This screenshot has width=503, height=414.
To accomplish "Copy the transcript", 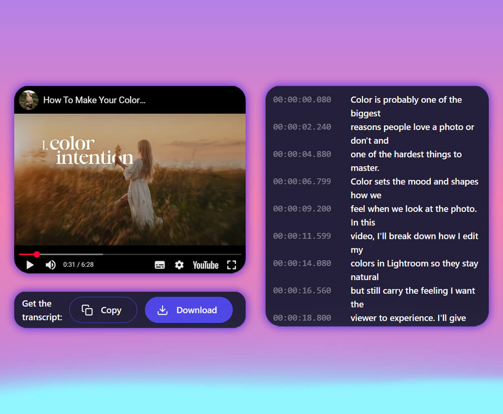I will coord(103,310).
